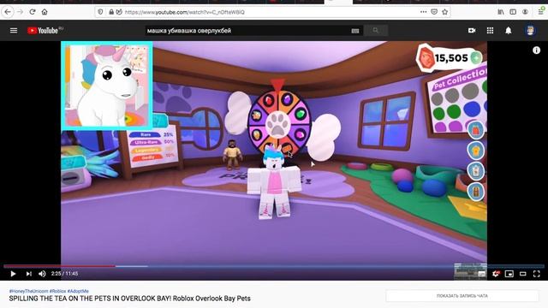
Task: Open the create video camera icon
Action: pyautogui.click(x=472, y=31)
